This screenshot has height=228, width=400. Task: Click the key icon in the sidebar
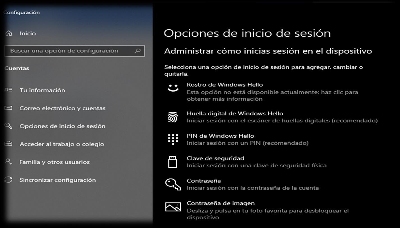click(x=8, y=126)
